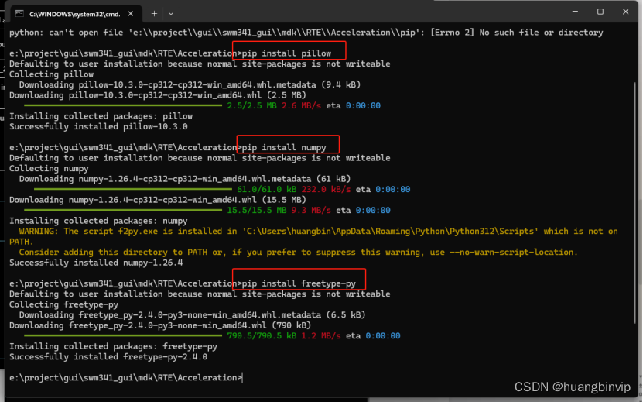Click the terminal vertical scrollbar
The width and height of the screenshot is (643, 402).
tap(635, 202)
